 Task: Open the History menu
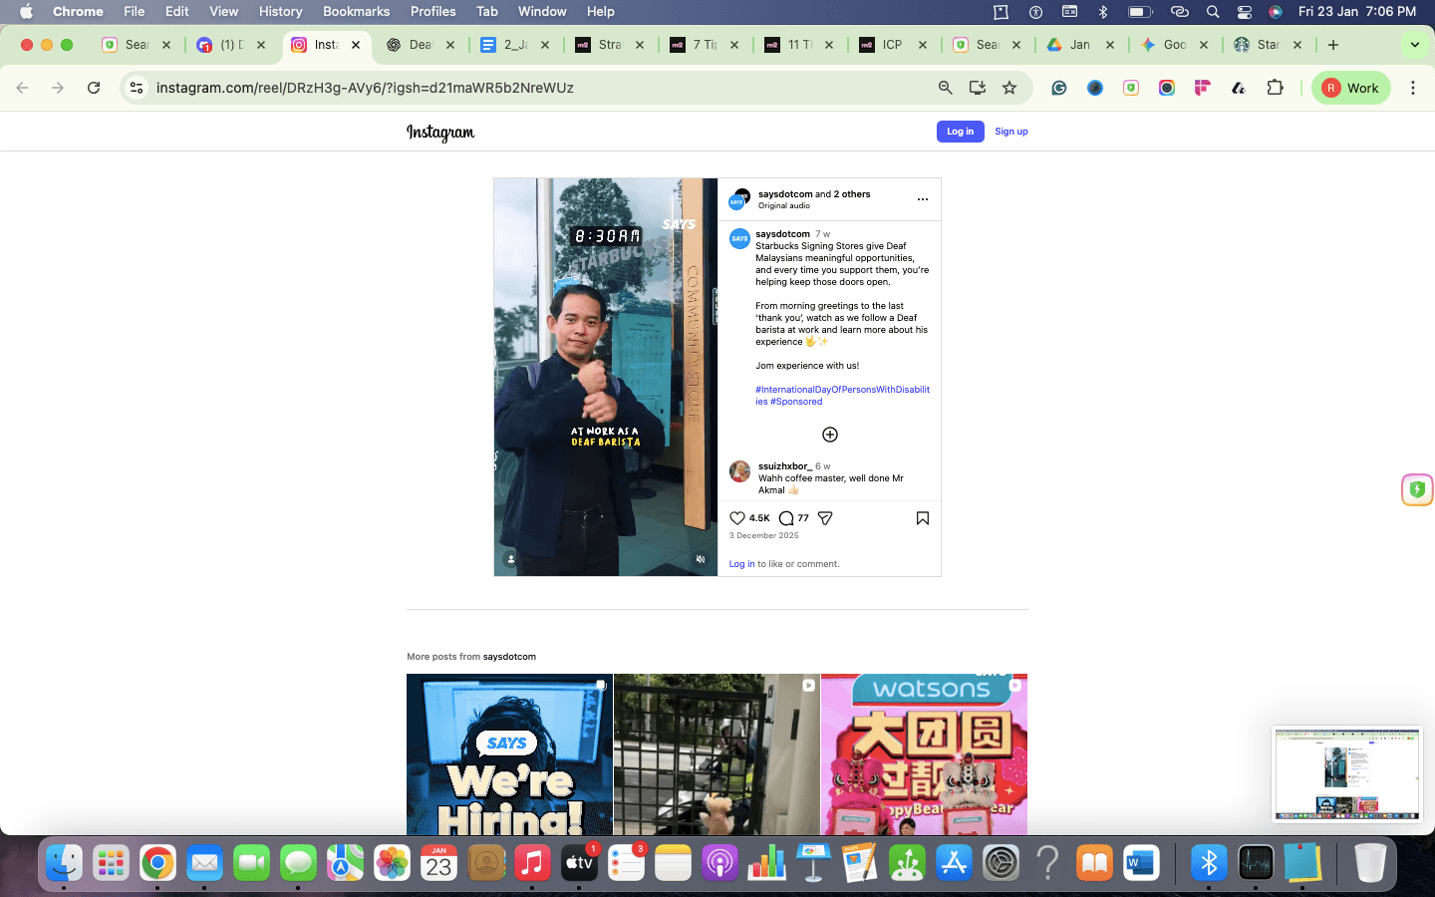(280, 11)
